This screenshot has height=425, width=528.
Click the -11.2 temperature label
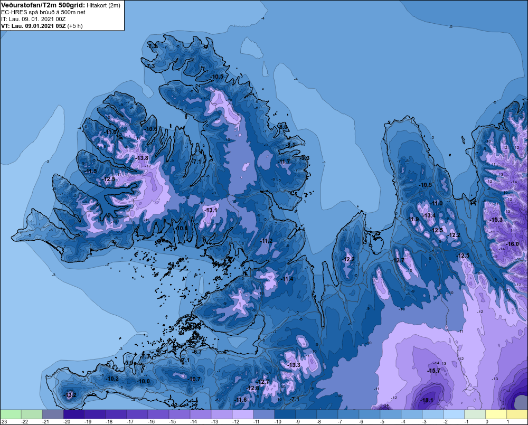[x=266, y=241]
